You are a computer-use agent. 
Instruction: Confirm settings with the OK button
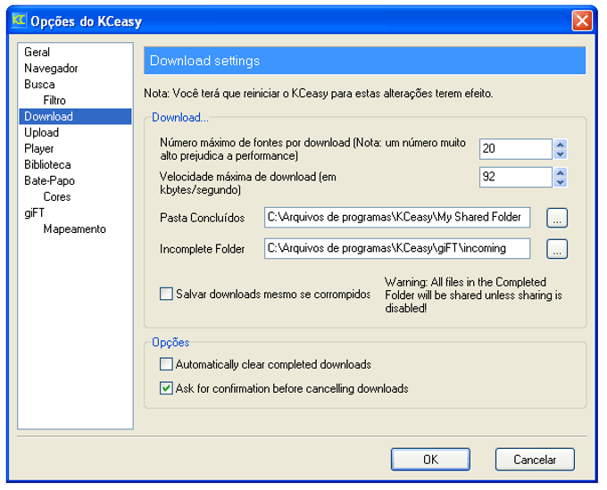tap(430, 460)
